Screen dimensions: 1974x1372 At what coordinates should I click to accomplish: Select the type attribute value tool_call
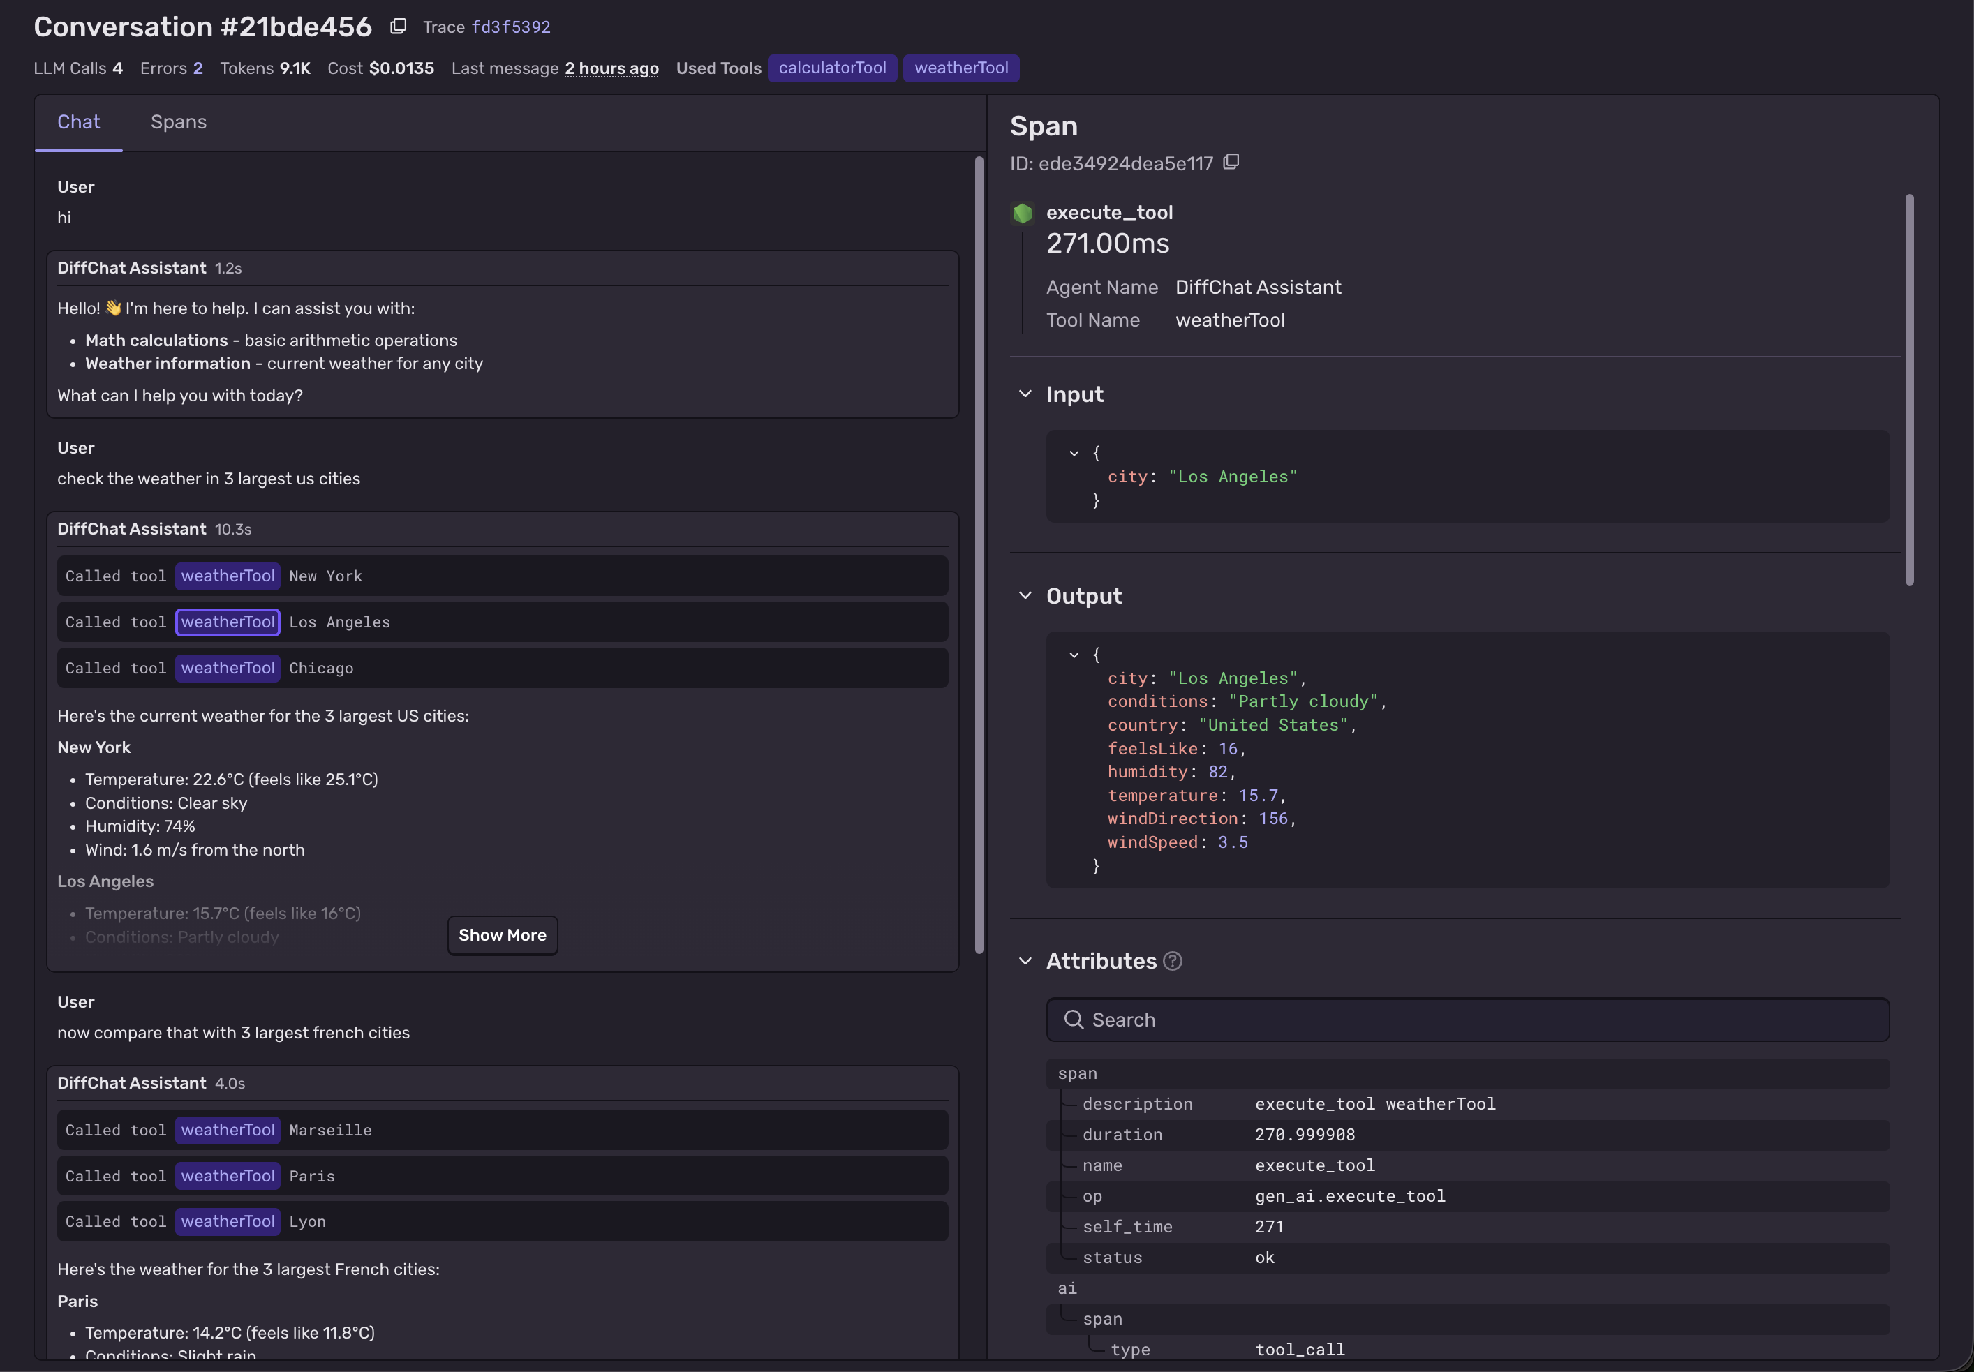[x=1300, y=1350]
